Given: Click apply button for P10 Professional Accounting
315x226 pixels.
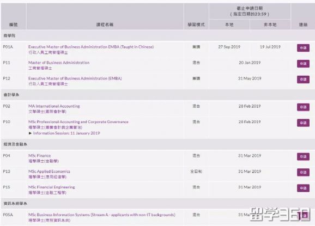Looking at the screenshot, I should coord(303,123).
